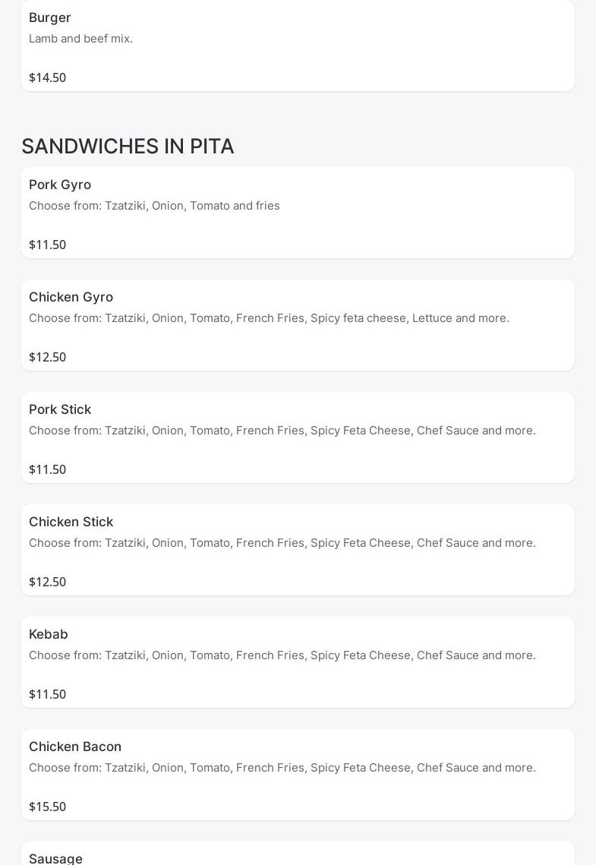Click the Burger $14.50 price
This screenshot has height=865, width=596.
pyautogui.click(x=47, y=77)
